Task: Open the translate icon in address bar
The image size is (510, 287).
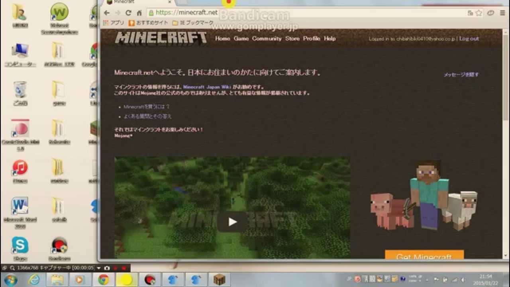Action: click(471, 13)
